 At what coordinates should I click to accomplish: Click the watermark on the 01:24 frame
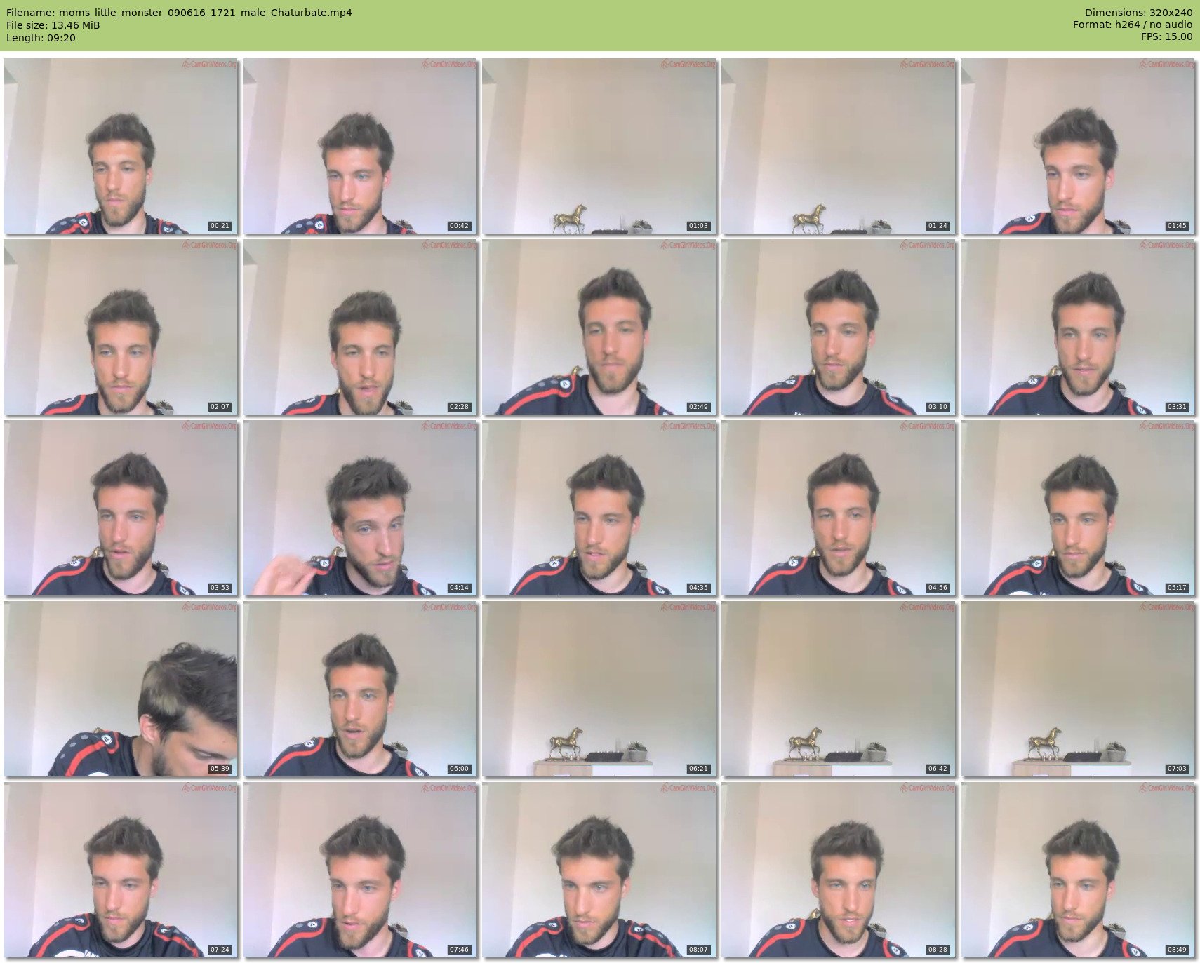tap(927, 65)
